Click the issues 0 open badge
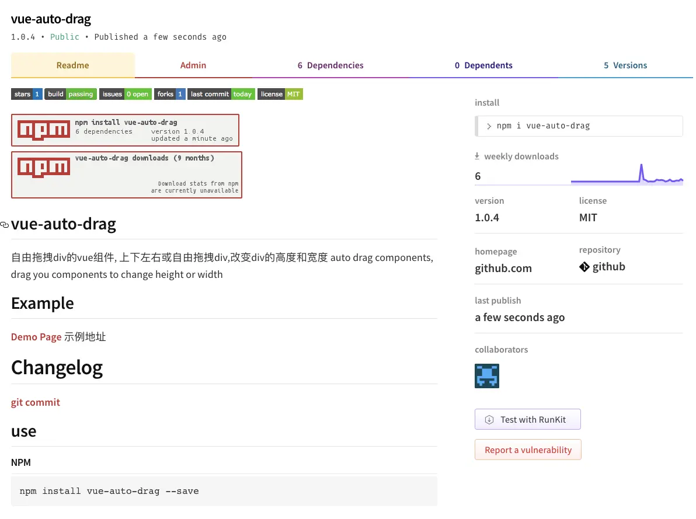Viewport: 696px width, 519px height. click(125, 94)
